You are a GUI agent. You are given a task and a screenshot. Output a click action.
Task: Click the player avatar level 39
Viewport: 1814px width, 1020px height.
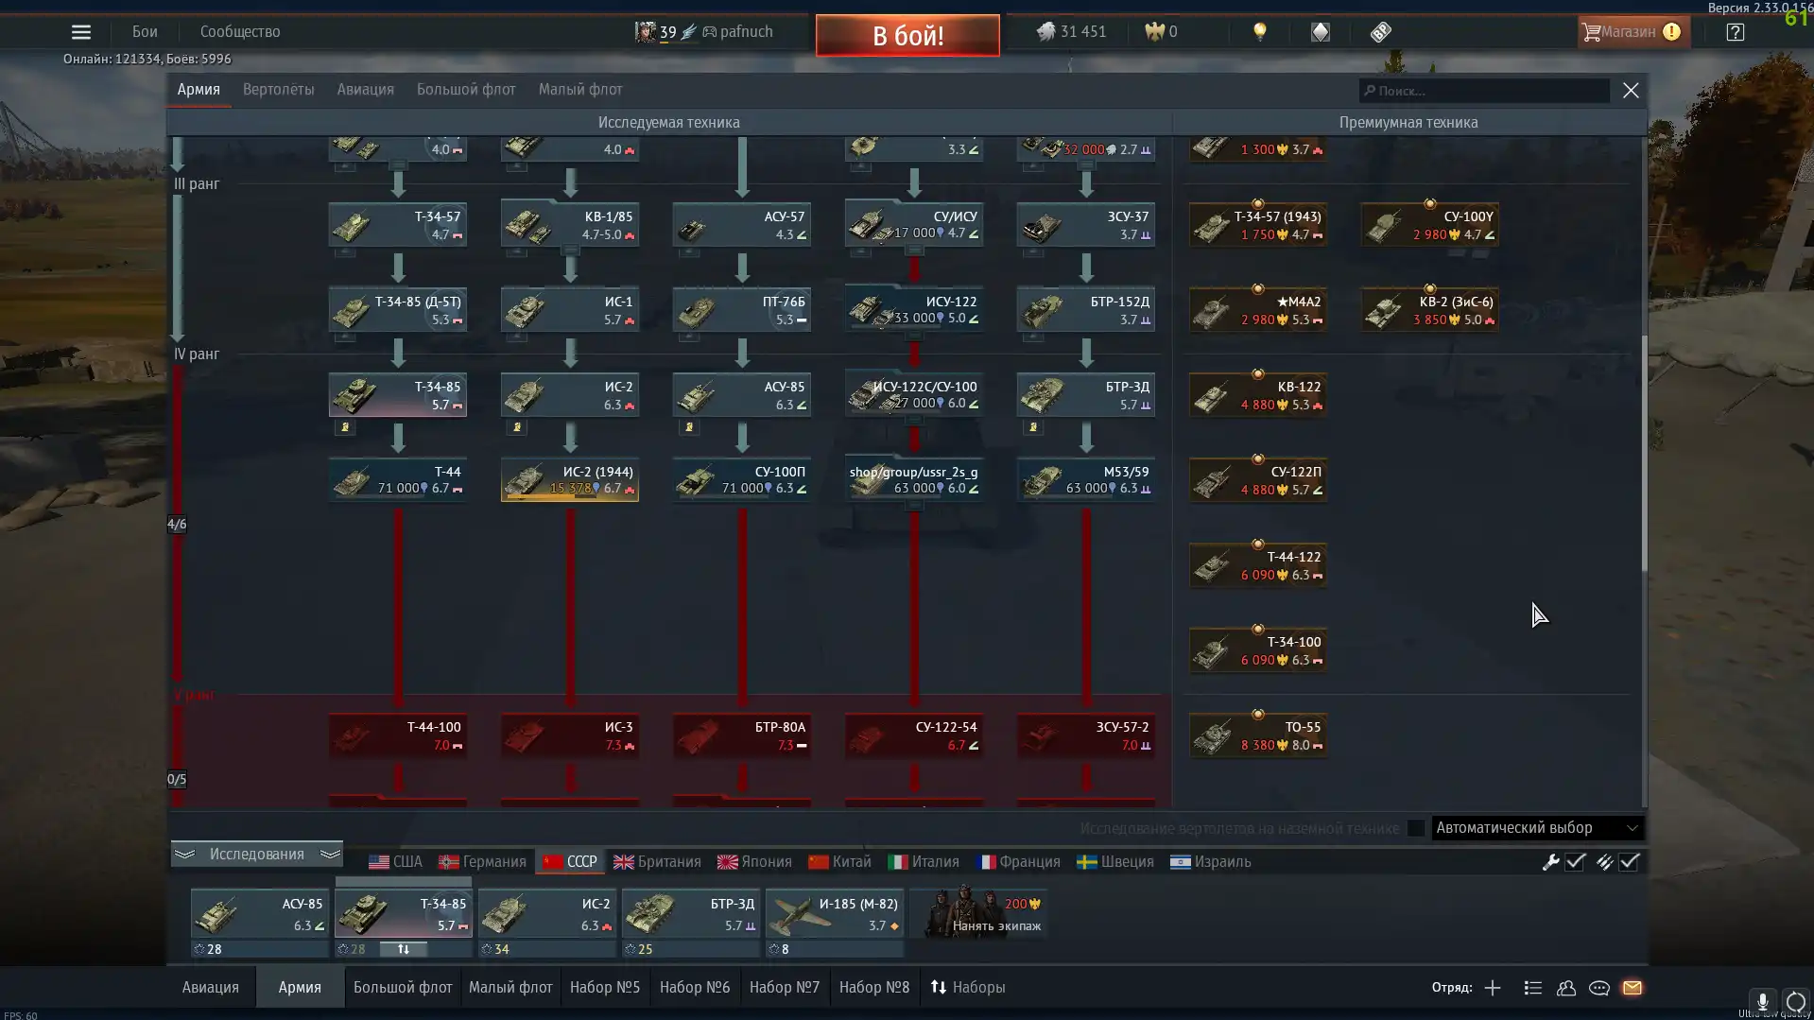coord(645,32)
